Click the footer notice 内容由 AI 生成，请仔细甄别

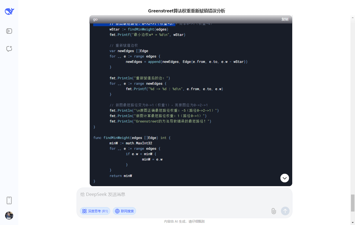point(184,221)
